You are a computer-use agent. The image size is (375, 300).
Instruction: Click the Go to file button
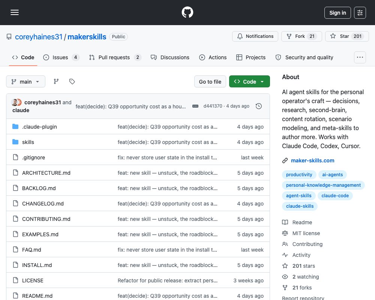[x=210, y=82]
